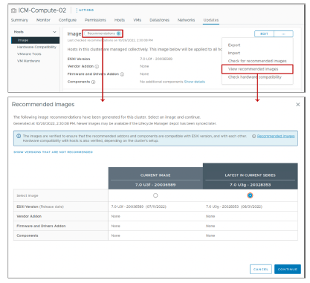Viewport: 310px width, 283px height.
Task: Select VMware Tools in sidebar
Action: point(29,54)
